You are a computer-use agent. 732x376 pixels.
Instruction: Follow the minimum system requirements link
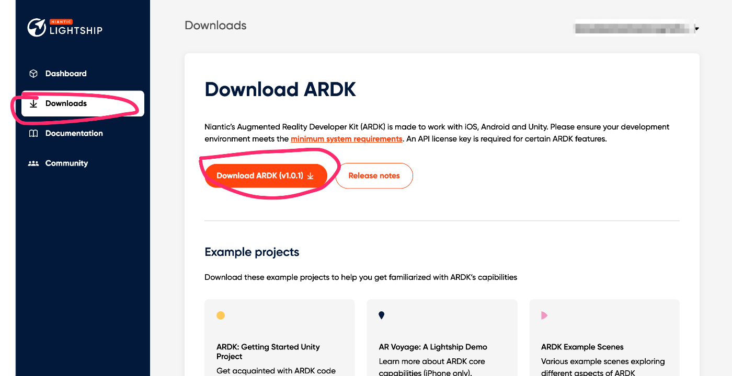click(347, 139)
